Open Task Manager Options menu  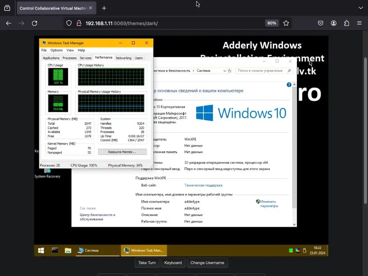click(56, 50)
